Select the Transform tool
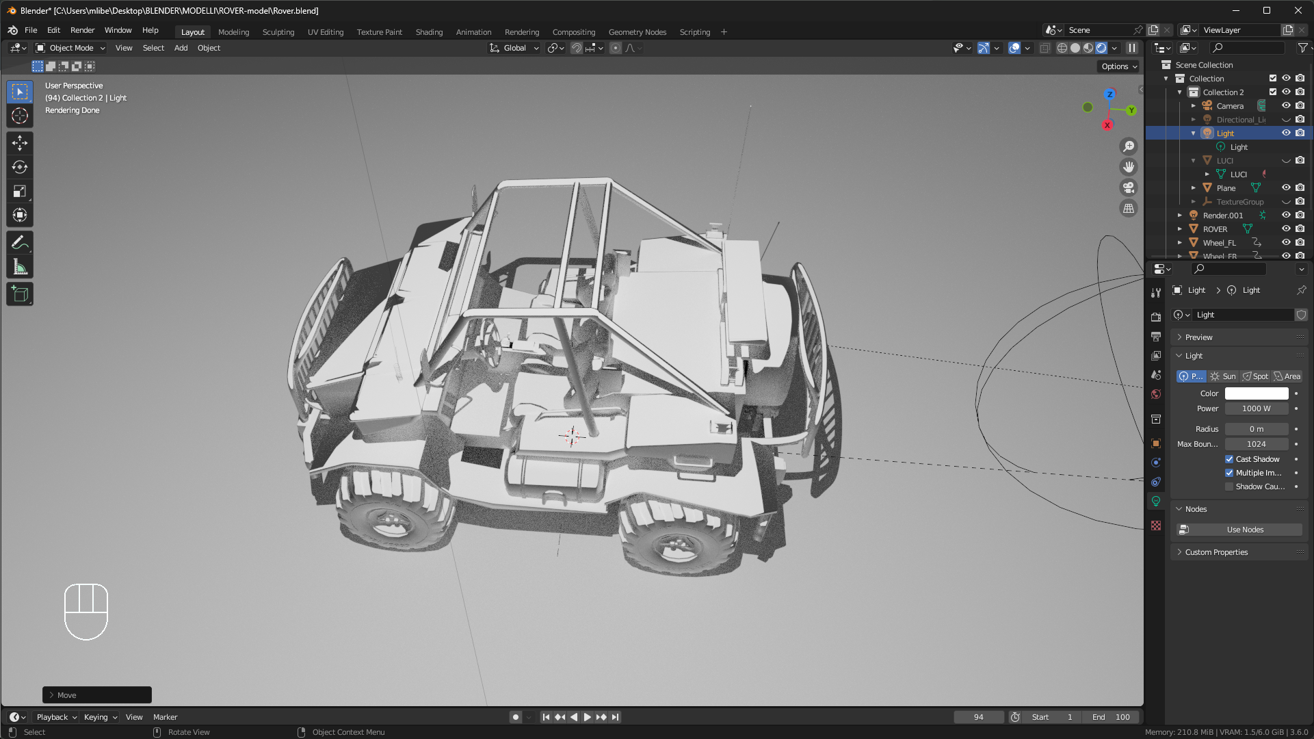This screenshot has width=1314, height=739. click(20, 215)
